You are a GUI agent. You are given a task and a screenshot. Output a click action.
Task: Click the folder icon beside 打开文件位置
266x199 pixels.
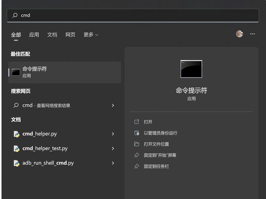click(136, 144)
